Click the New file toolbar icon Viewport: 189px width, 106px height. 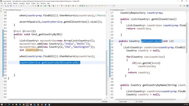(x=2, y=6)
